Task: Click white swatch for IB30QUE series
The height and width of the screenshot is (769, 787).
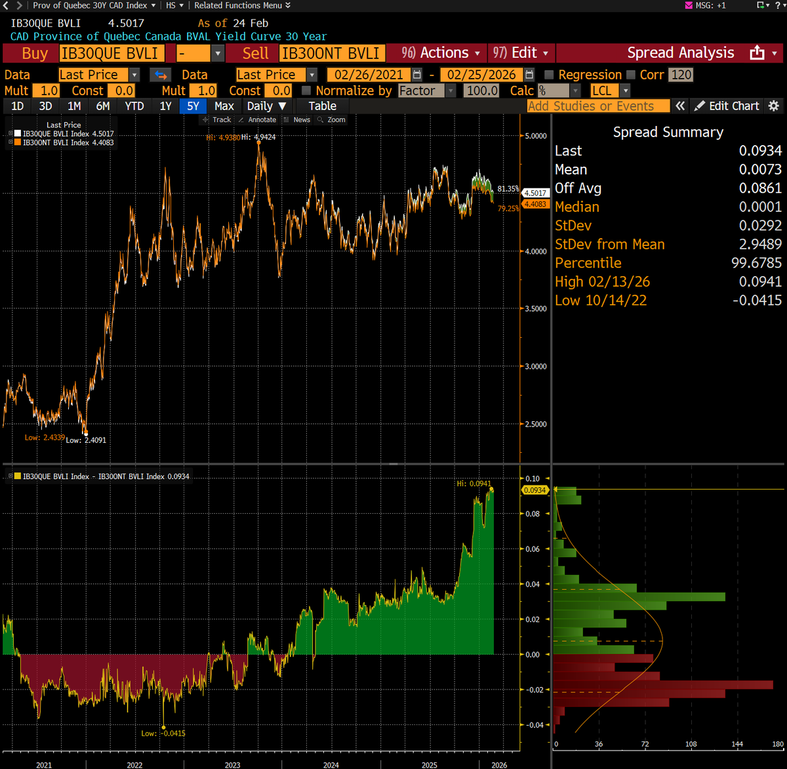Action: click(x=18, y=134)
